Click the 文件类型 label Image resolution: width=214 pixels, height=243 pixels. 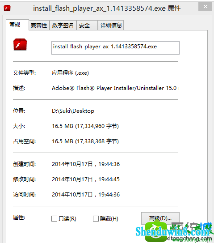point(24,72)
